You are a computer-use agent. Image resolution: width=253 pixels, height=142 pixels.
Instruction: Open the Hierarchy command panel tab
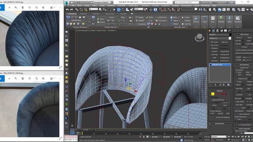pos(217,31)
